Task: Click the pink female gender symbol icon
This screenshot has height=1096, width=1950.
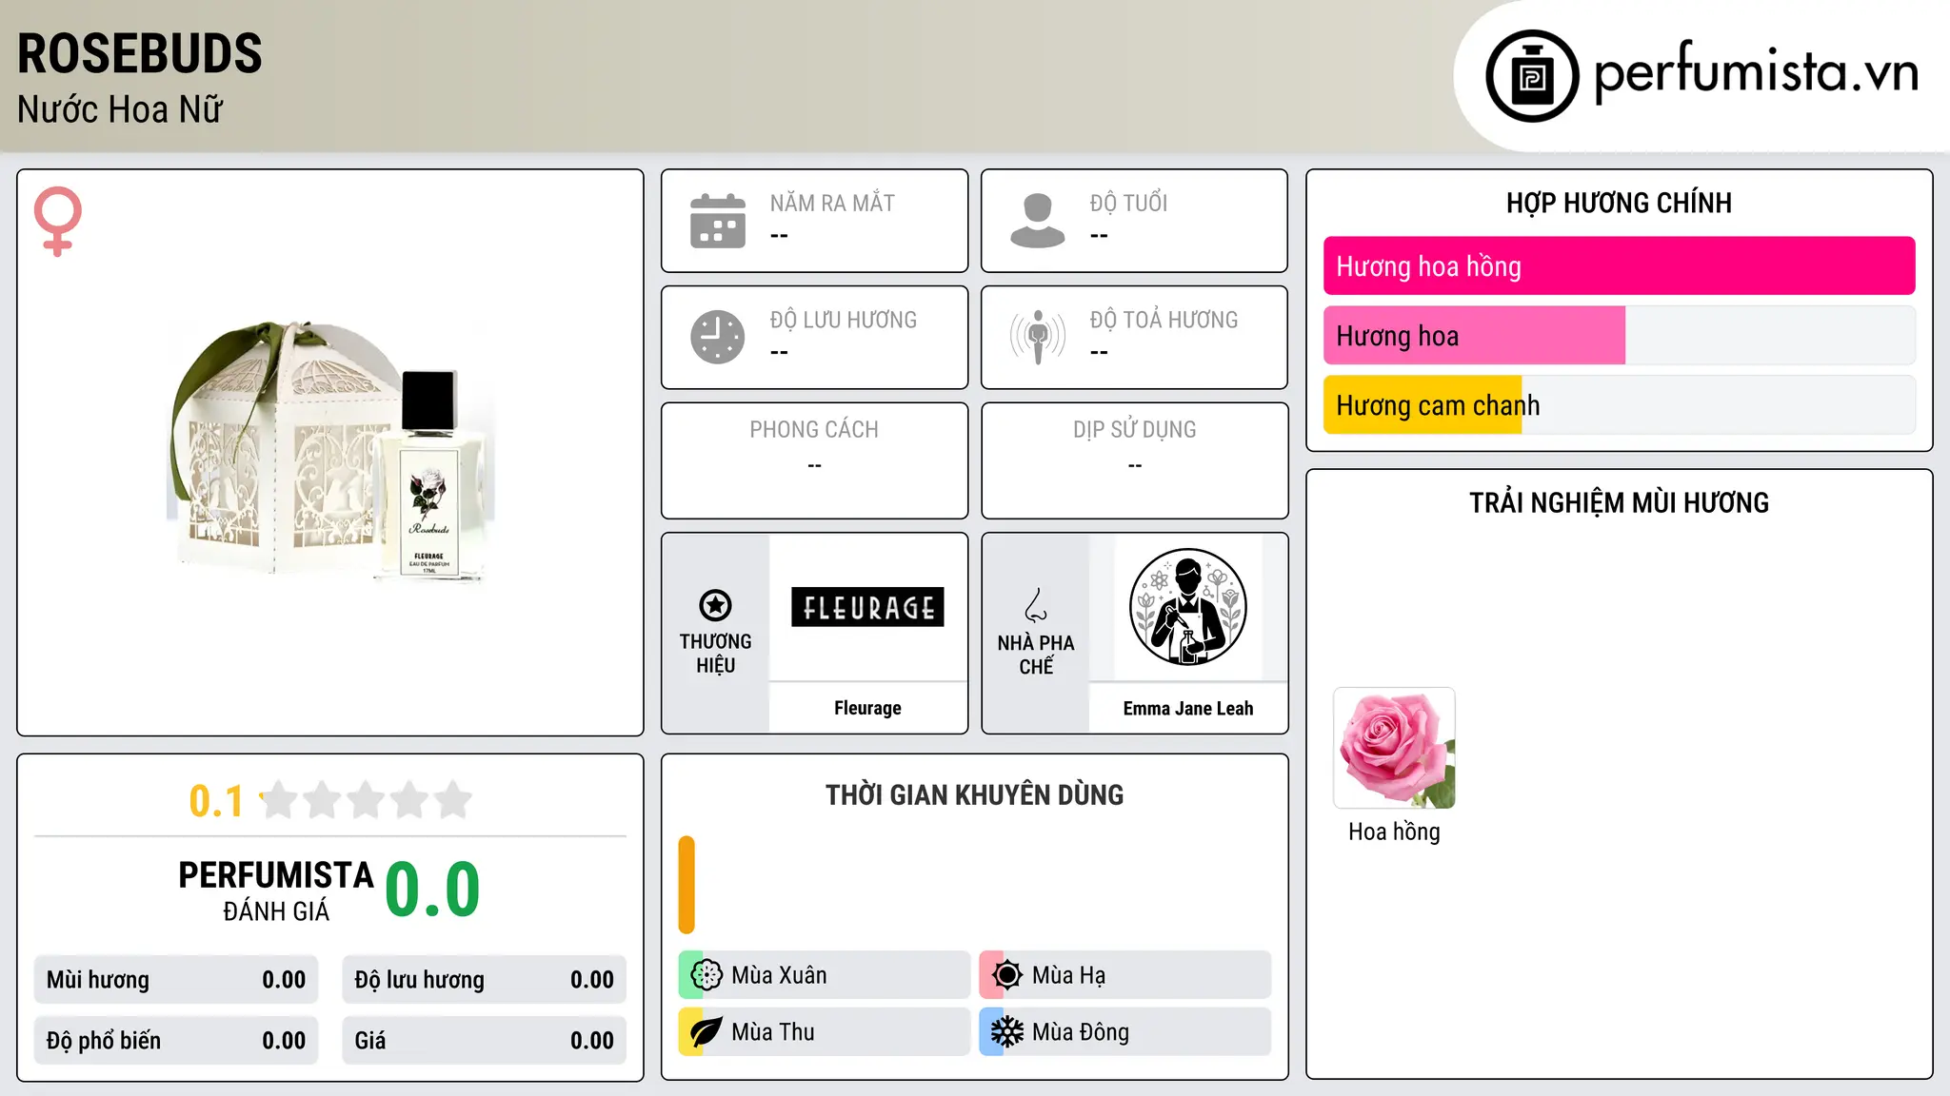Action: (x=57, y=222)
